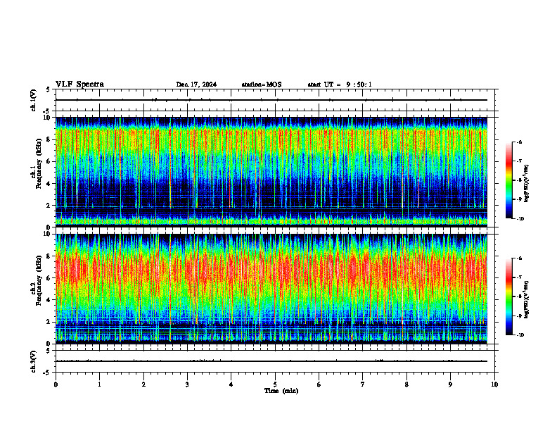Screen dimensions: 557x431
Task: Click the "6" kHz tick on ch.2 frequency axis
Action: coord(49,278)
